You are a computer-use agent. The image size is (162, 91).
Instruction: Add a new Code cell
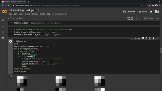point(11,18)
